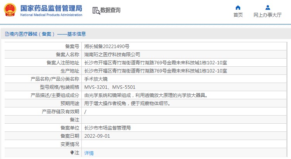Click the 变更情况 row label
Screen dimensions: 291x159
pos(70,144)
